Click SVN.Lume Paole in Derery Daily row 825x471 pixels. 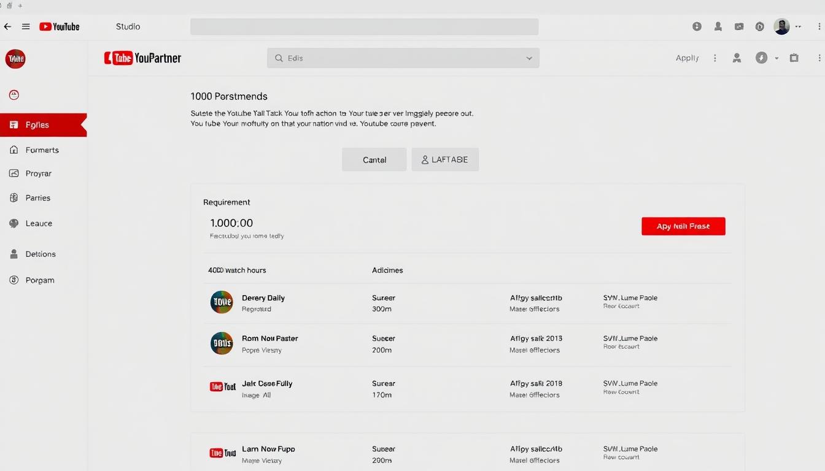click(x=630, y=298)
